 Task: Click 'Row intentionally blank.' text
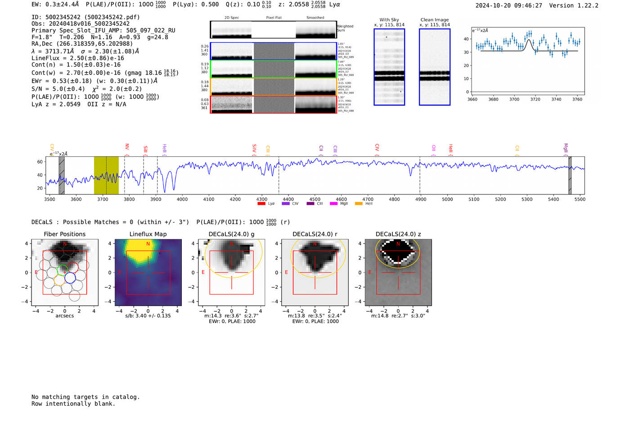pyautogui.click(x=73, y=404)
